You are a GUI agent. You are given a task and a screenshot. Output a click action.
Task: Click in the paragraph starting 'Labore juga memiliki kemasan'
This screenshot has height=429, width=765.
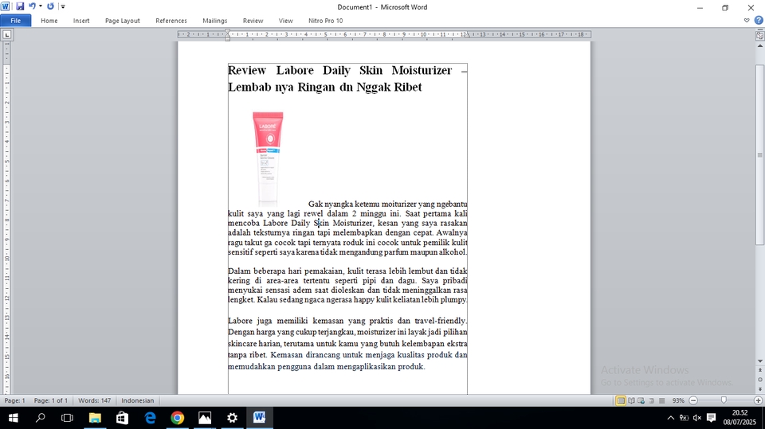(x=347, y=343)
